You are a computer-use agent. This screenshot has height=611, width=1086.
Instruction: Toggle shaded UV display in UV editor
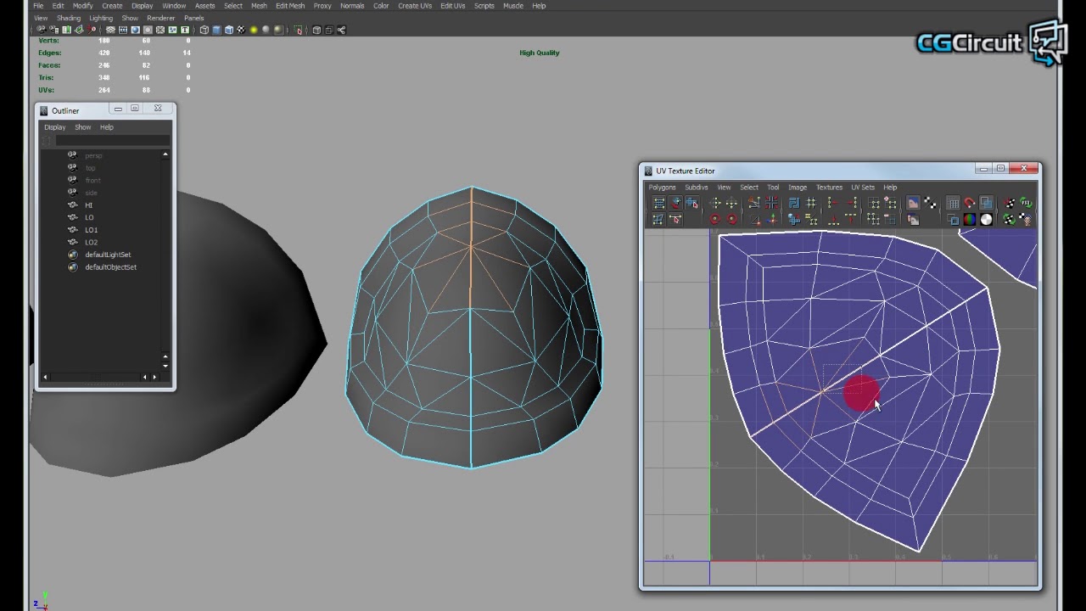click(x=986, y=203)
